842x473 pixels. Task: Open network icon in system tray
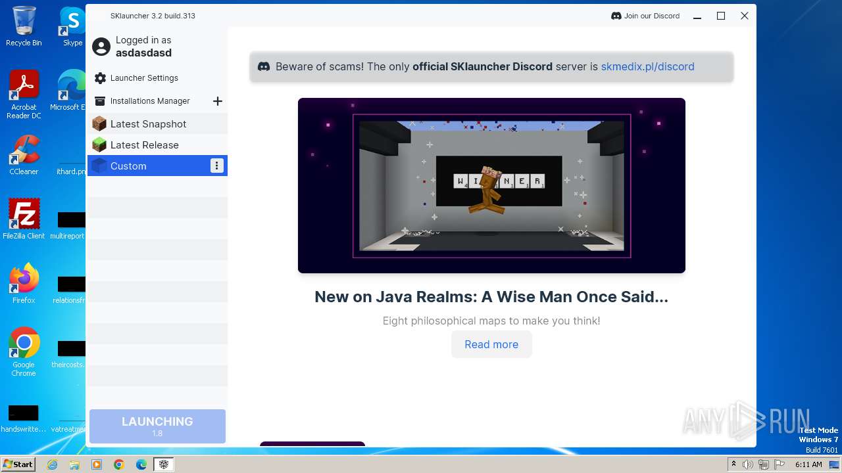pyautogui.click(x=764, y=464)
